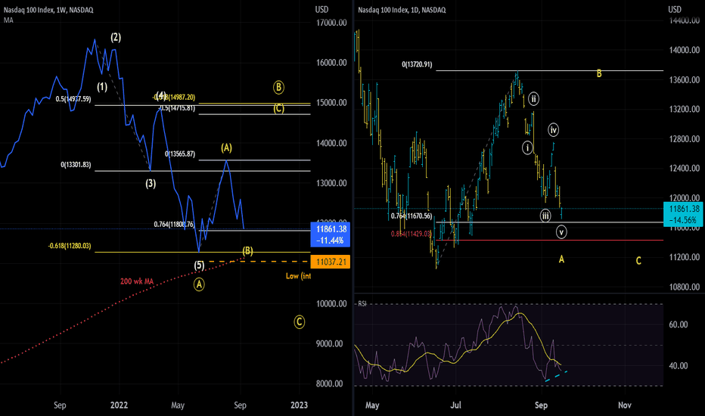Select the cyan dashed RSI trend line
The height and width of the screenshot is (416, 705).
556,376
